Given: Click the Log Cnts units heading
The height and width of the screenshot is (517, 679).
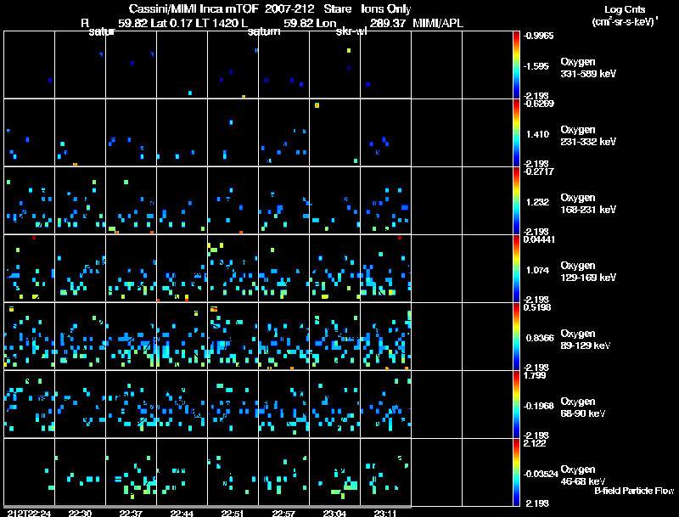Looking at the screenshot, I should [625, 15].
